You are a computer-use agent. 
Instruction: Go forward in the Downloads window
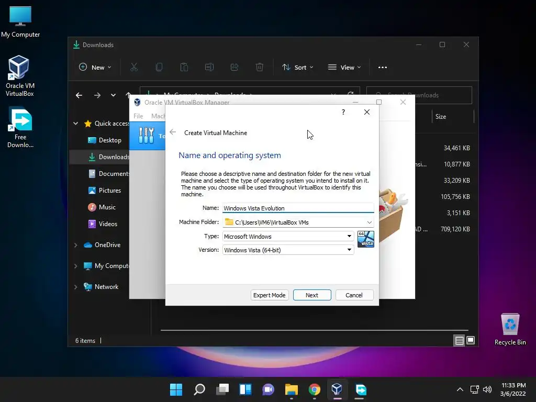(x=97, y=95)
